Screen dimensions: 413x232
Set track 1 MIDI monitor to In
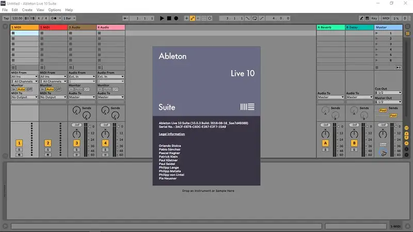(14, 89)
